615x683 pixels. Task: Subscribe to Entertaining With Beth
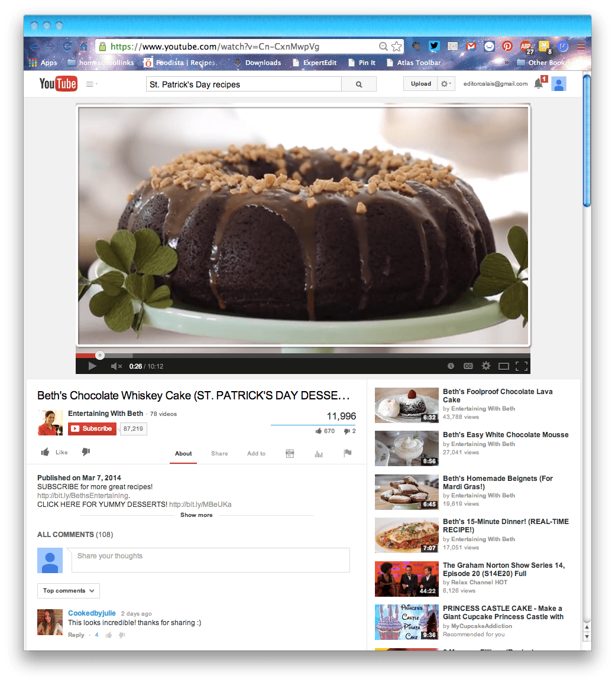click(92, 428)
